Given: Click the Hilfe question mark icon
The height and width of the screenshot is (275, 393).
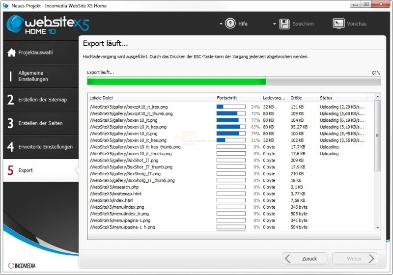Looking at the screenshot, I should pos(230,24).
